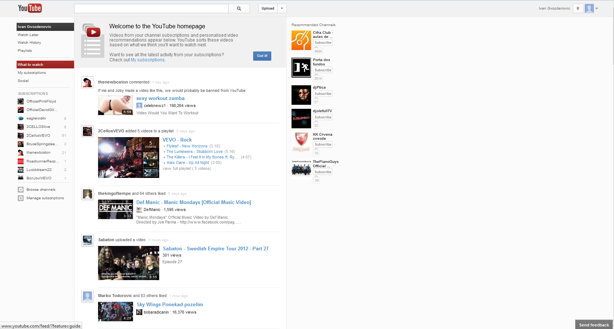Viewport: 614px width, 329px height.
Task: Open the Def Manic video thumbnail
Action: click(115, 210)
